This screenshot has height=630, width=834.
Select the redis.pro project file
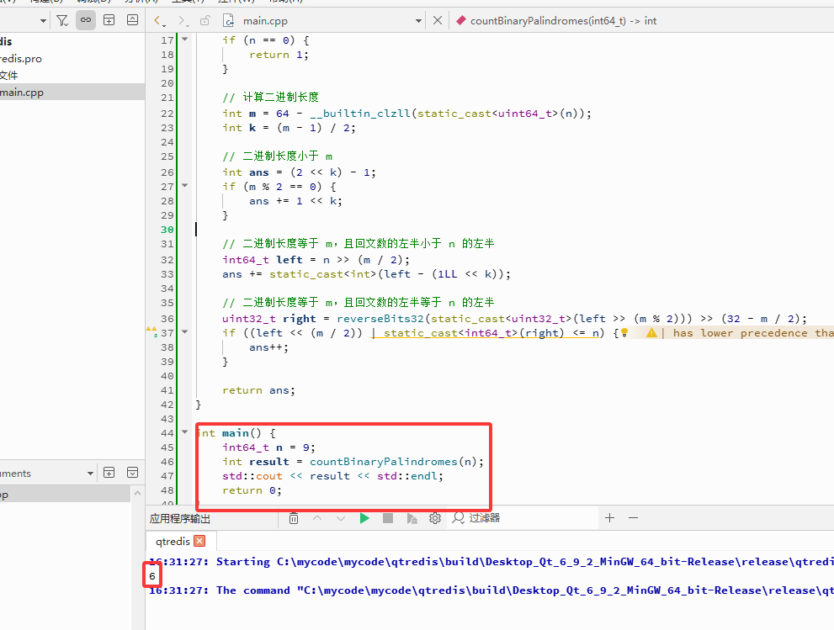[21, 59]
